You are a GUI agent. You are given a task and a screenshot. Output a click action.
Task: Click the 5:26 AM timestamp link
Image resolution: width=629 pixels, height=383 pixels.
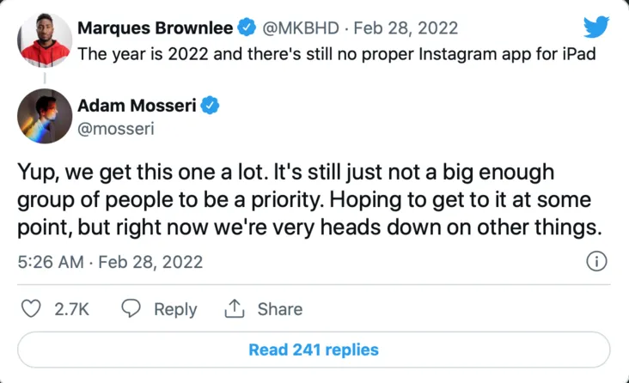coord(50,262)
